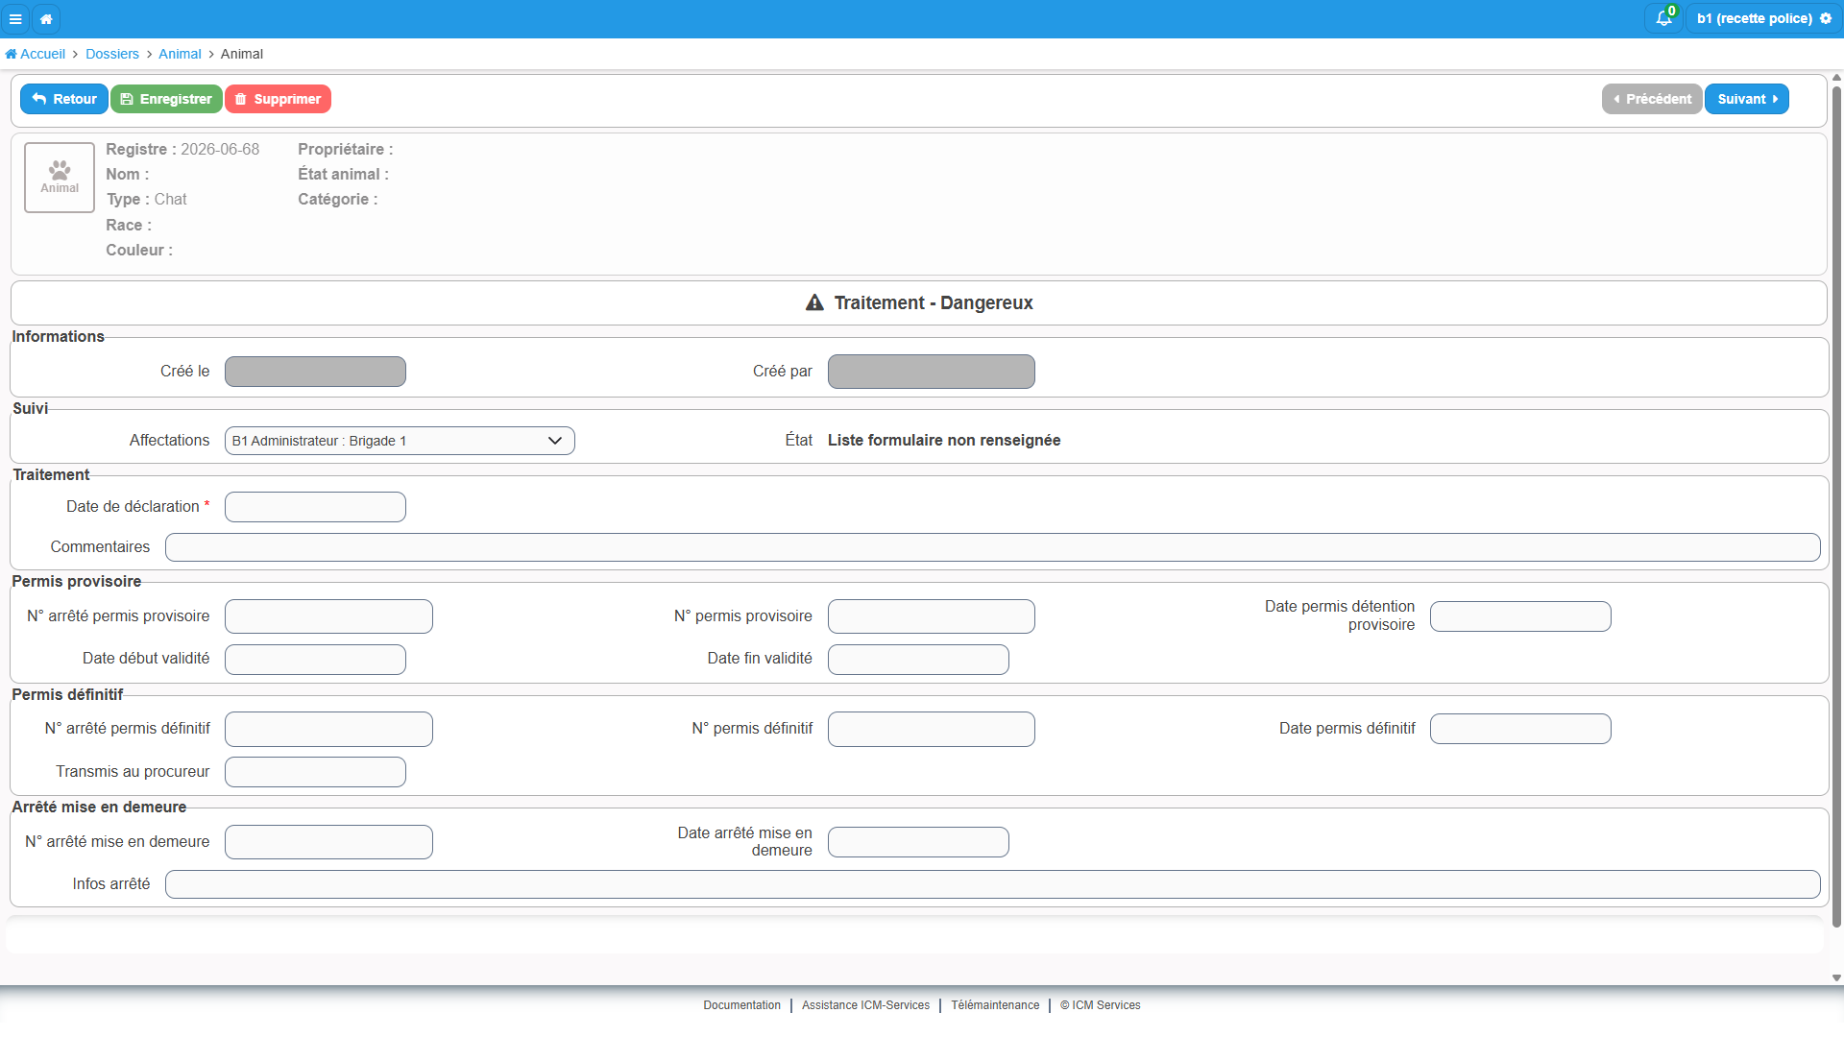Open the © ICM Services link

[1101, 1005]
